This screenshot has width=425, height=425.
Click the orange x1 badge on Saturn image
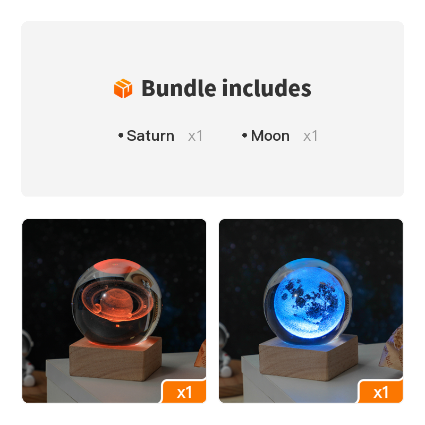184,392
